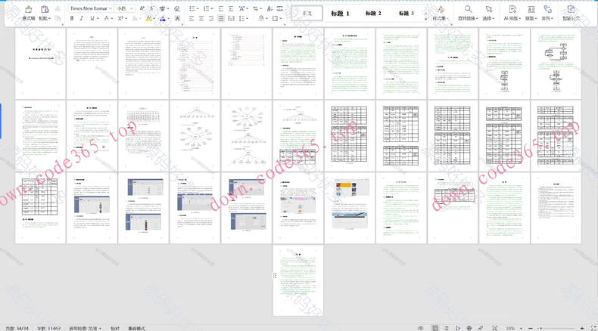Open the Styles set (样式集) icon
This screenshot has height=331, width=598.
click(x=439, y=11)
